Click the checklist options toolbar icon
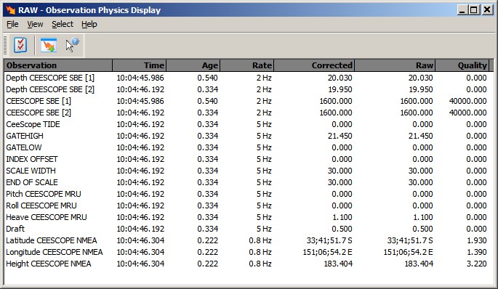 click(20, 45)
